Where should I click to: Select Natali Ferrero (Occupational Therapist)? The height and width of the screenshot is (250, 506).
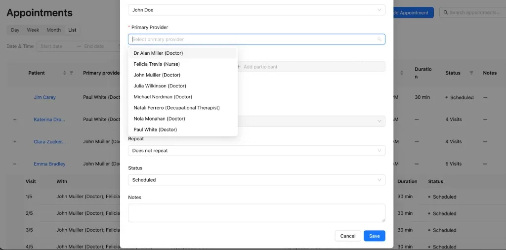(x=183, y=108)
